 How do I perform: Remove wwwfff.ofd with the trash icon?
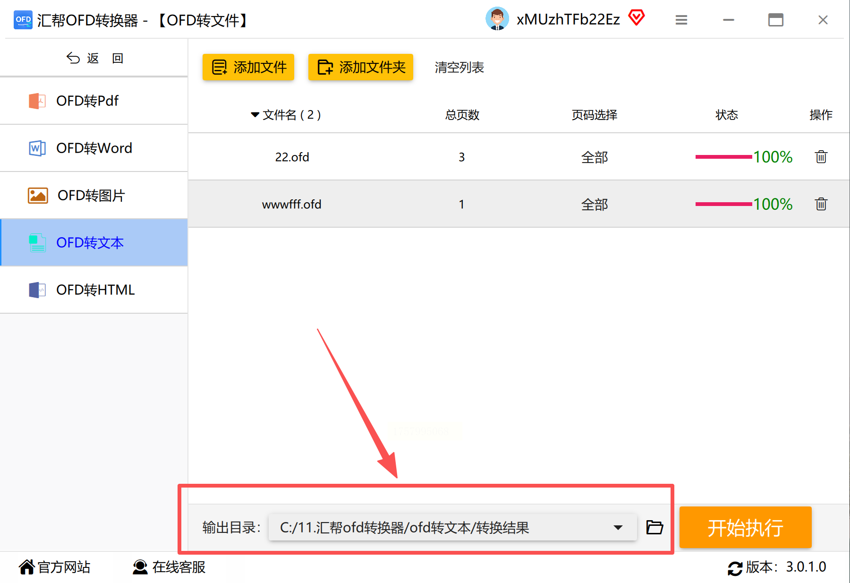pos(821,204)
